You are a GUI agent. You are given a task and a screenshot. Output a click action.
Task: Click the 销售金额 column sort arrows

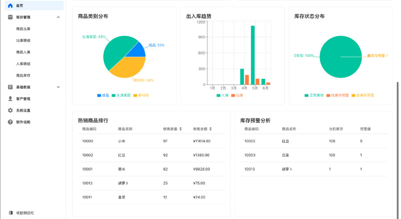click(211, 129)
